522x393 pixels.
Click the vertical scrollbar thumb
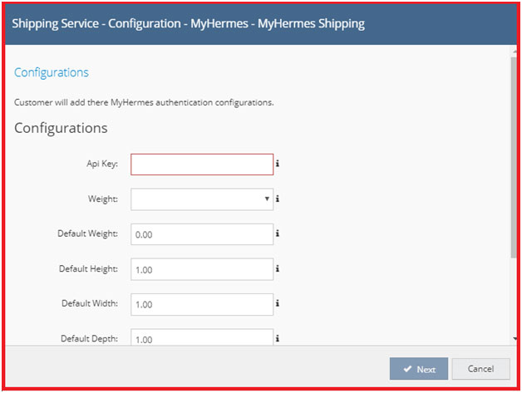click(x=514, y=157)
